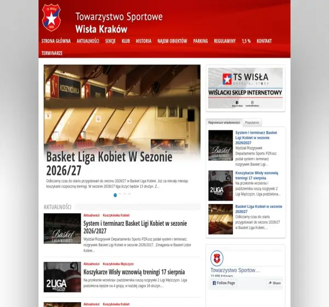Open the Klub menu
The width and height of the screenshot is (329, 307).
(126, 41)
